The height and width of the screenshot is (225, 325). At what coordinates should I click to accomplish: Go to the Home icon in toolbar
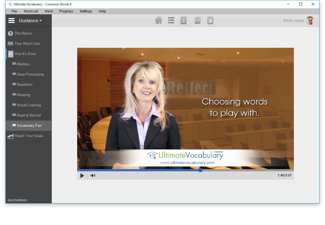(x=158, y=21)
